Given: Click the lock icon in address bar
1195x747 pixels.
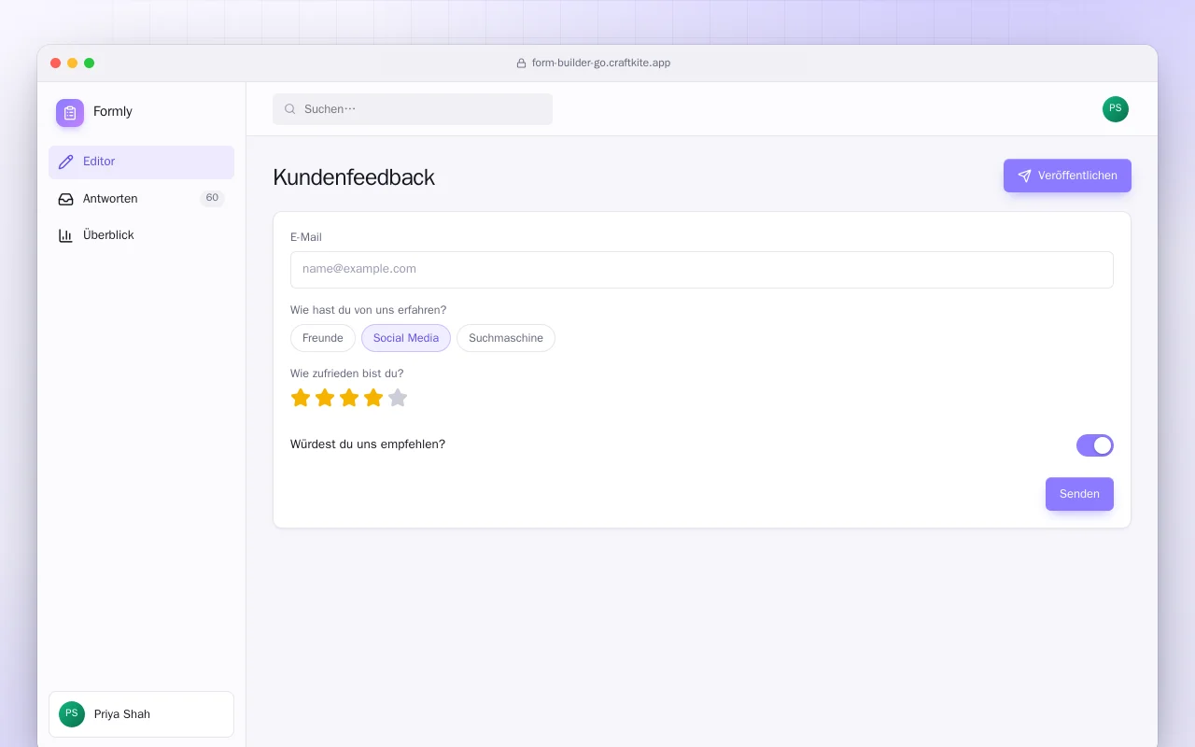Looking at the screenshot, I should click(x=522, y=63).
